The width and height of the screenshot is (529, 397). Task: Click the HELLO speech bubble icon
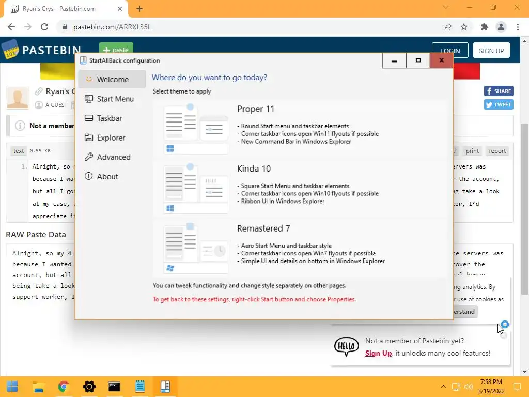click(x=347, y=346)
